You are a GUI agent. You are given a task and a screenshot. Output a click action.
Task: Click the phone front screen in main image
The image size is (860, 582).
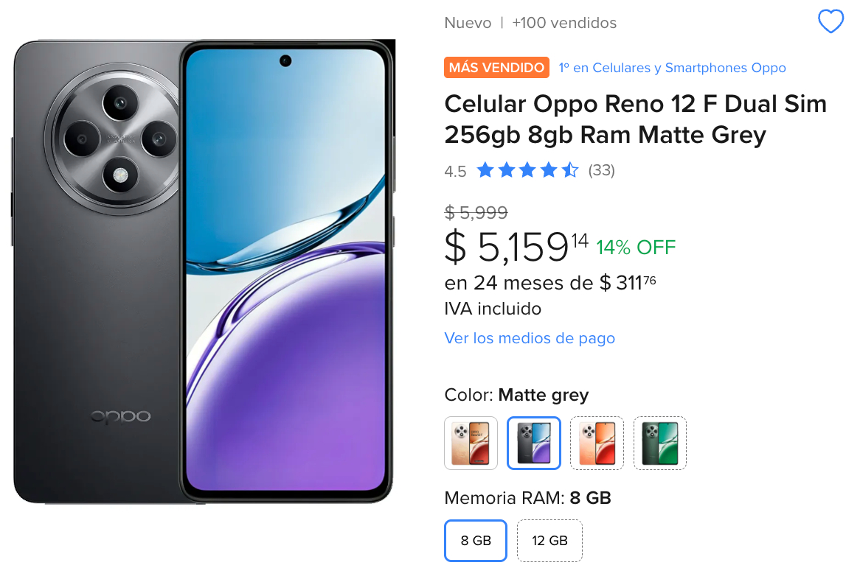pos(285,270)
